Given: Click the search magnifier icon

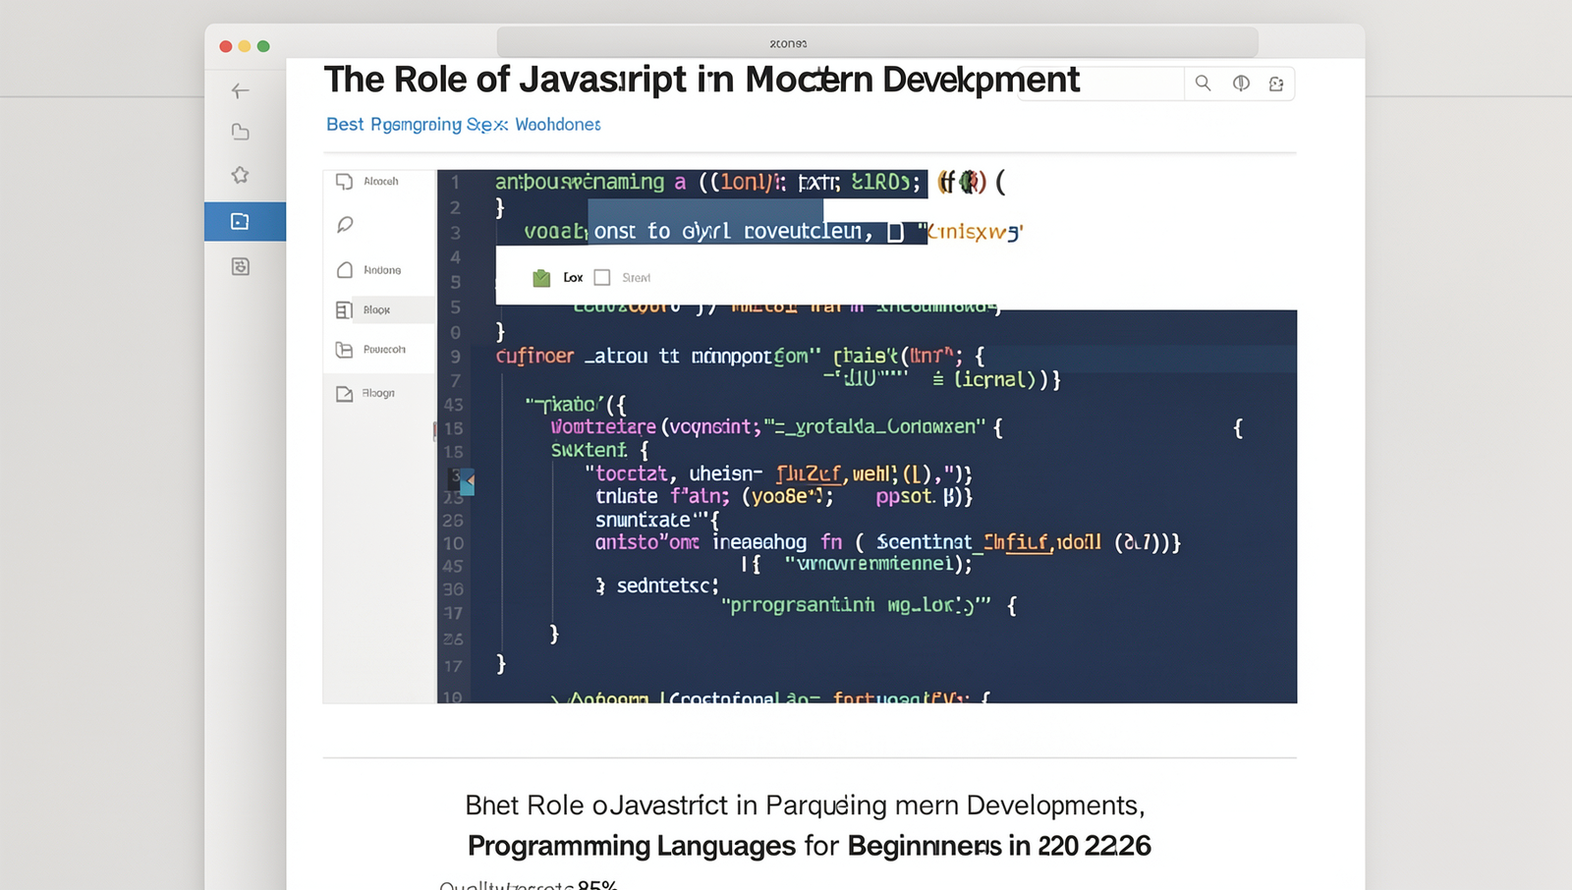Looking at the screenshot, I should 1203,83.
